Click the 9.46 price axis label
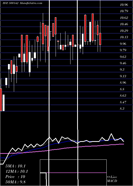Viewport: 133px width, 186px height. (x=123, y=63)
